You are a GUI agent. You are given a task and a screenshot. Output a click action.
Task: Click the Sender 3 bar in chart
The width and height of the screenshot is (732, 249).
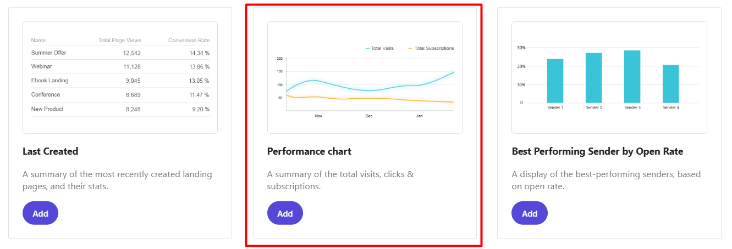click(x=632, y=76)
